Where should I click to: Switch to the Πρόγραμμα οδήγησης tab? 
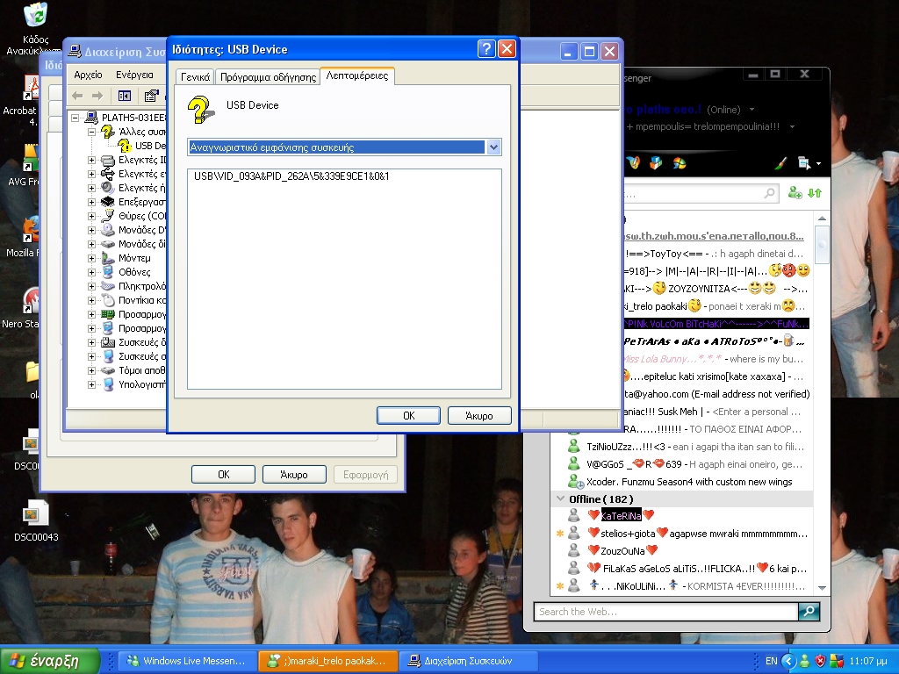(x=268, y=77)
